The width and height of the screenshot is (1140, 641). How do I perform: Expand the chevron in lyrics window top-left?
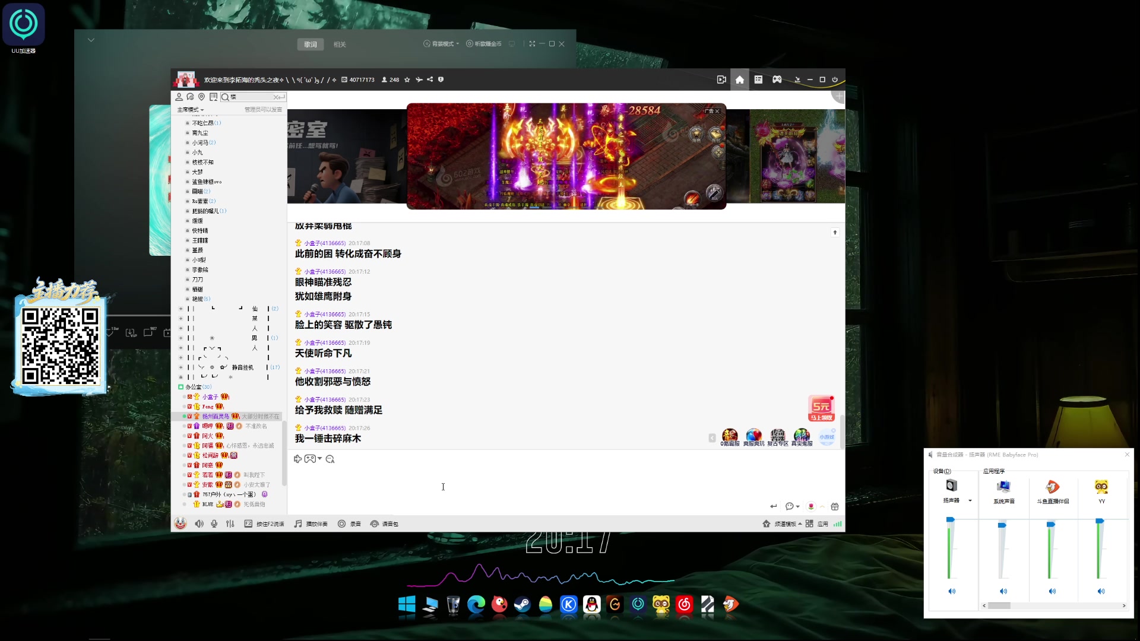91,40
